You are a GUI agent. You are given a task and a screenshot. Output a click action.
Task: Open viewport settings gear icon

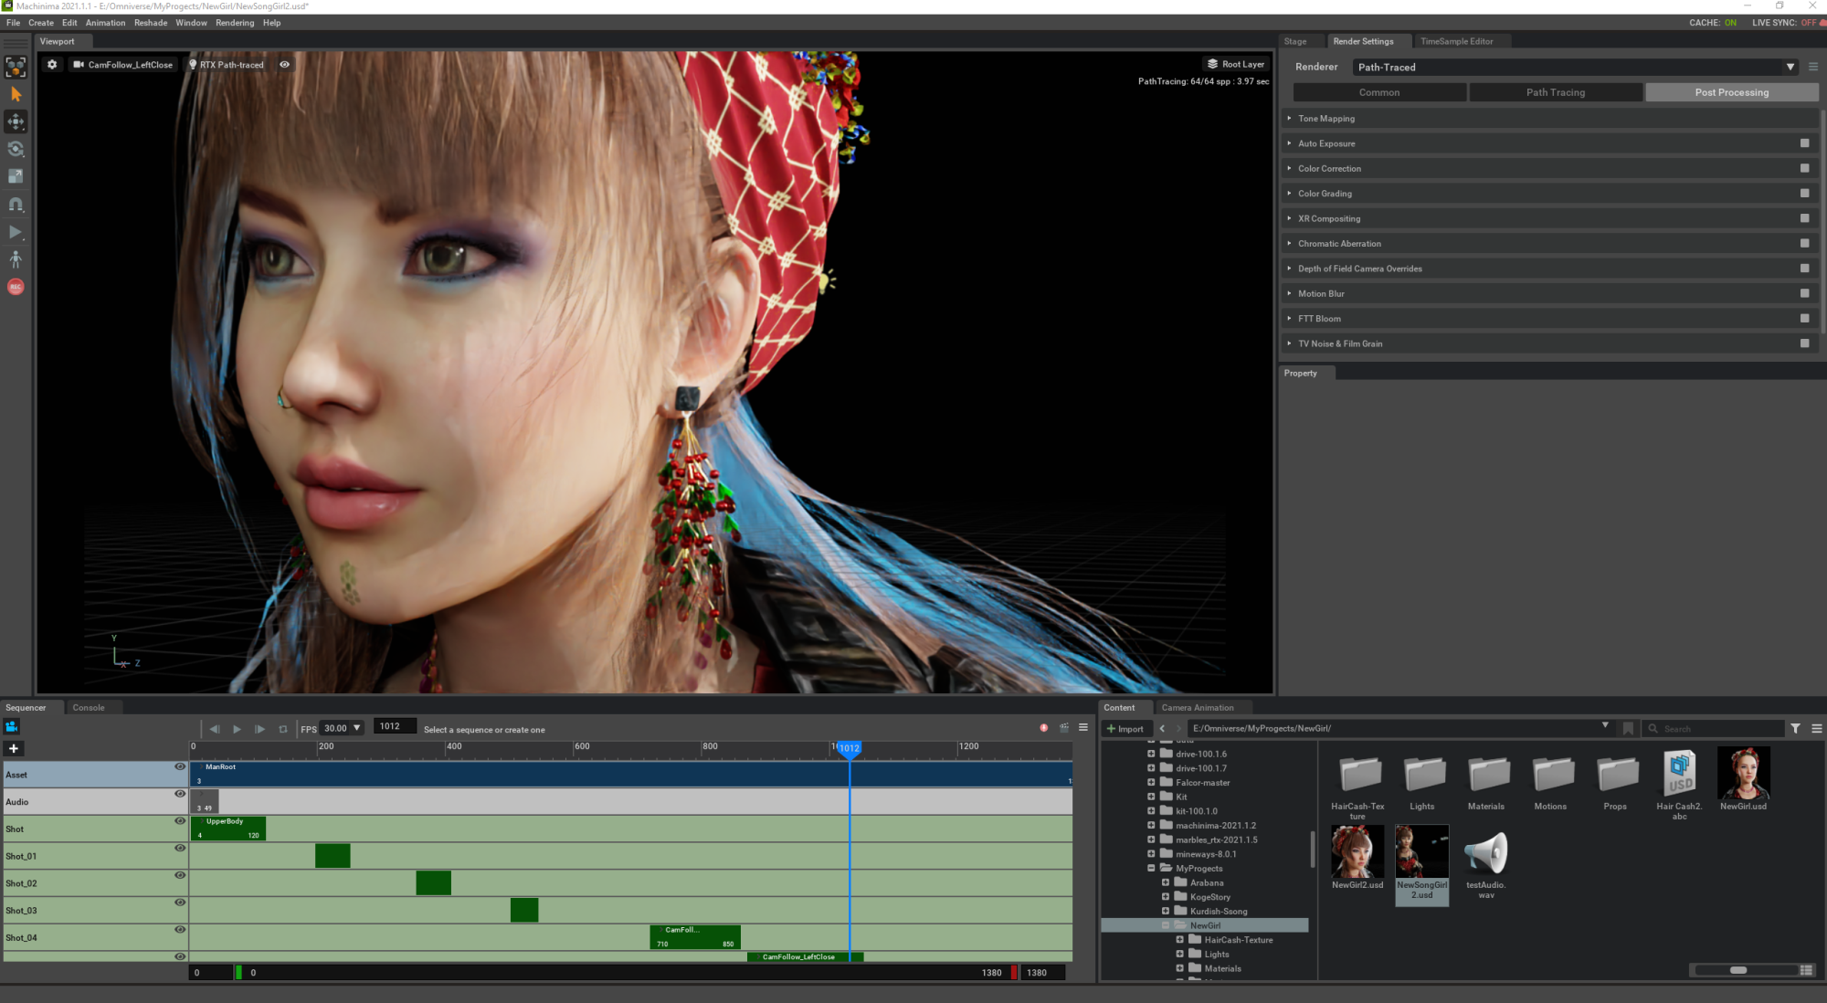52,65
